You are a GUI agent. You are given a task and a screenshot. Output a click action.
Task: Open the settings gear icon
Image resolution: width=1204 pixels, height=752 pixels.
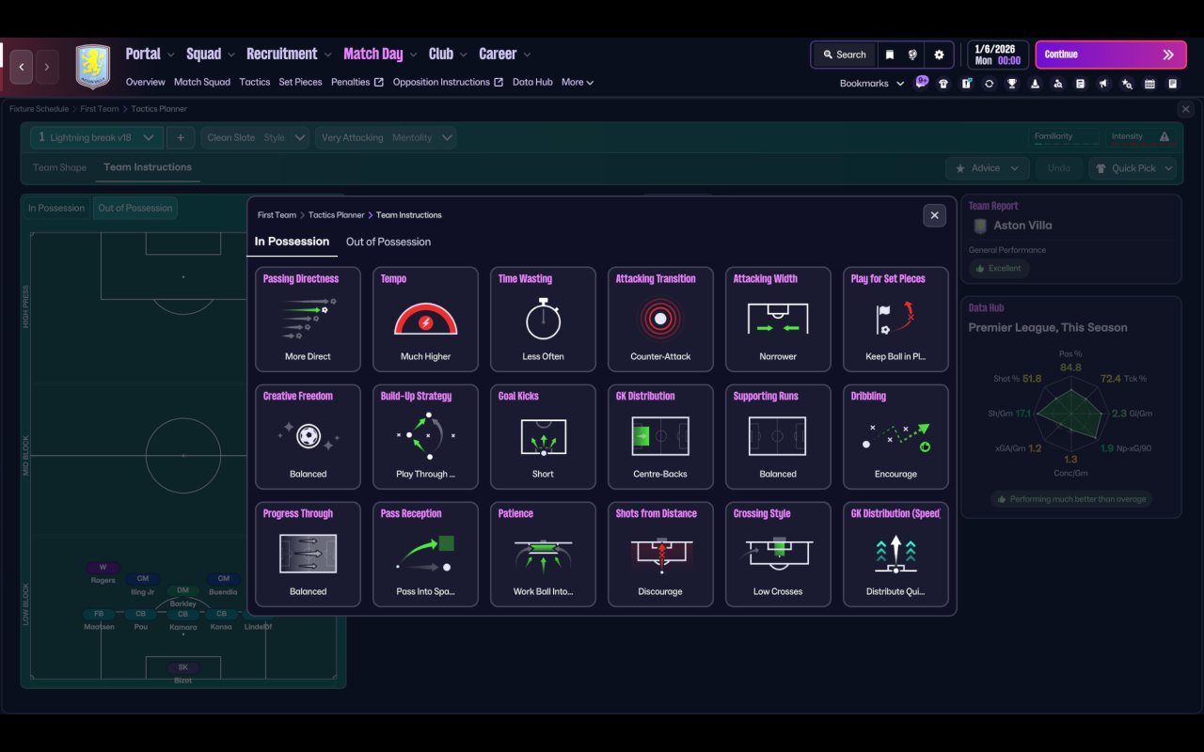coord(939,55)
